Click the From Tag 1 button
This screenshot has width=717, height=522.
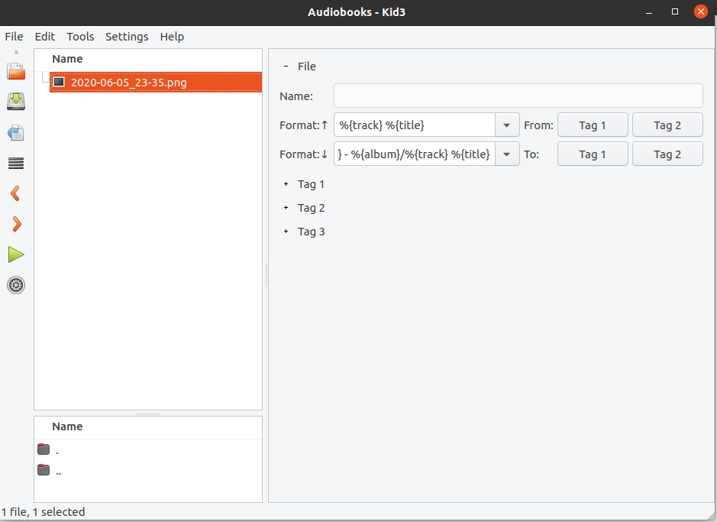(x=593, y=125)
